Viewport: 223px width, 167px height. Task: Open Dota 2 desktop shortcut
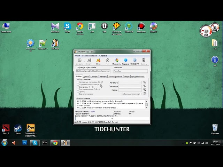click(6, 129)
